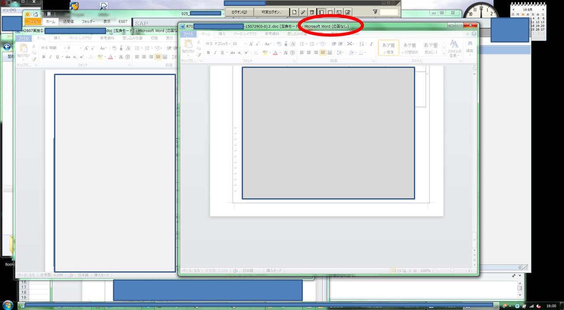Viewport: 564px width, 310px height.
Task: Toggle Italic in the back Word window
Action: tap(51, 57)
